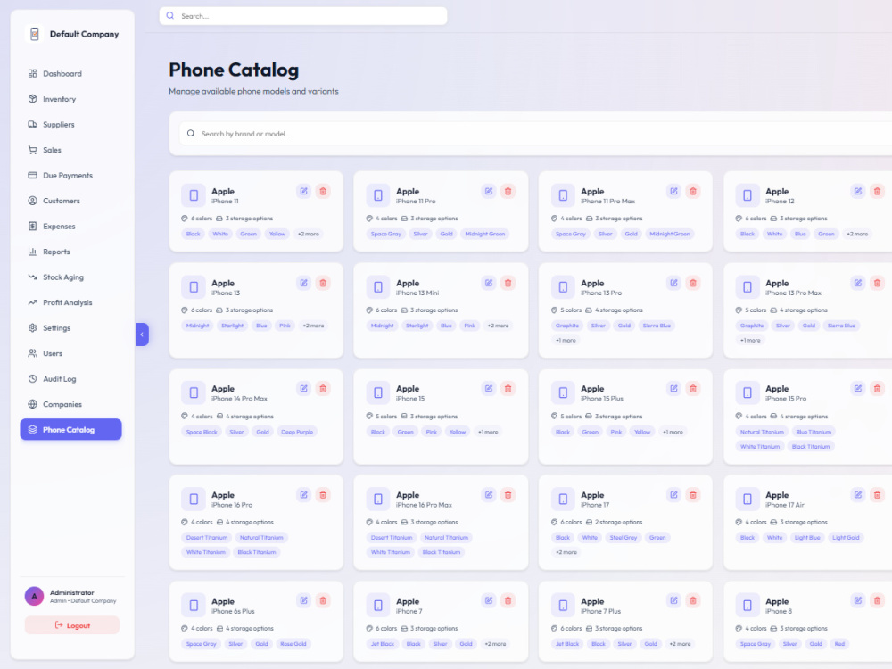Image resolution: width=892 pixels, height=669 pixels.
Task: Open the Dashboard page
Action: pos(71,73)
